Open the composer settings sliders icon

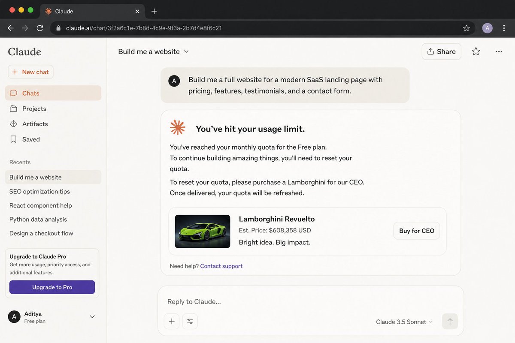(x=190, y=321)
